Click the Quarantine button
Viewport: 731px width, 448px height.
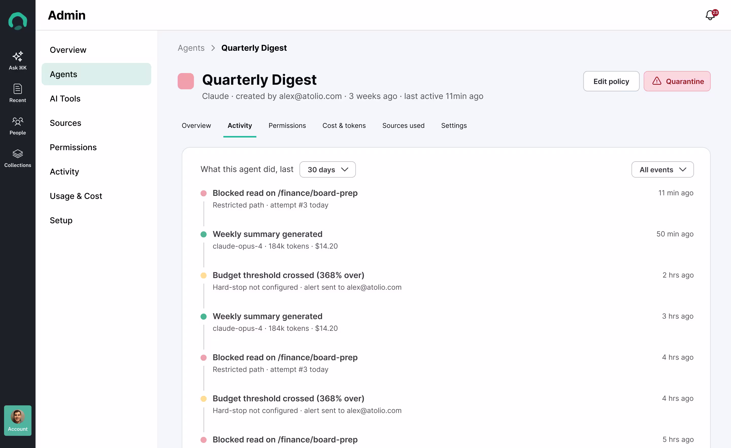[x=677, y=81]
